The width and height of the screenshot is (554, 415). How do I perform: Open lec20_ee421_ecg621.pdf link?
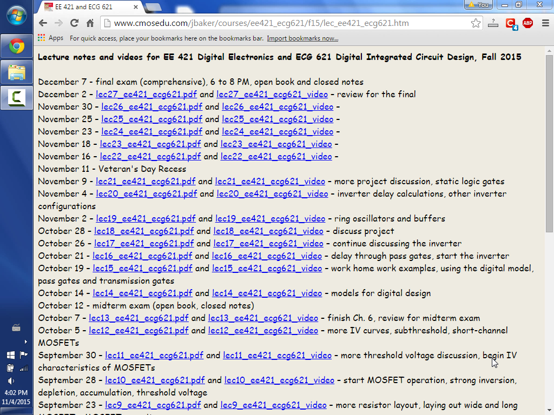tap(146, 193)
